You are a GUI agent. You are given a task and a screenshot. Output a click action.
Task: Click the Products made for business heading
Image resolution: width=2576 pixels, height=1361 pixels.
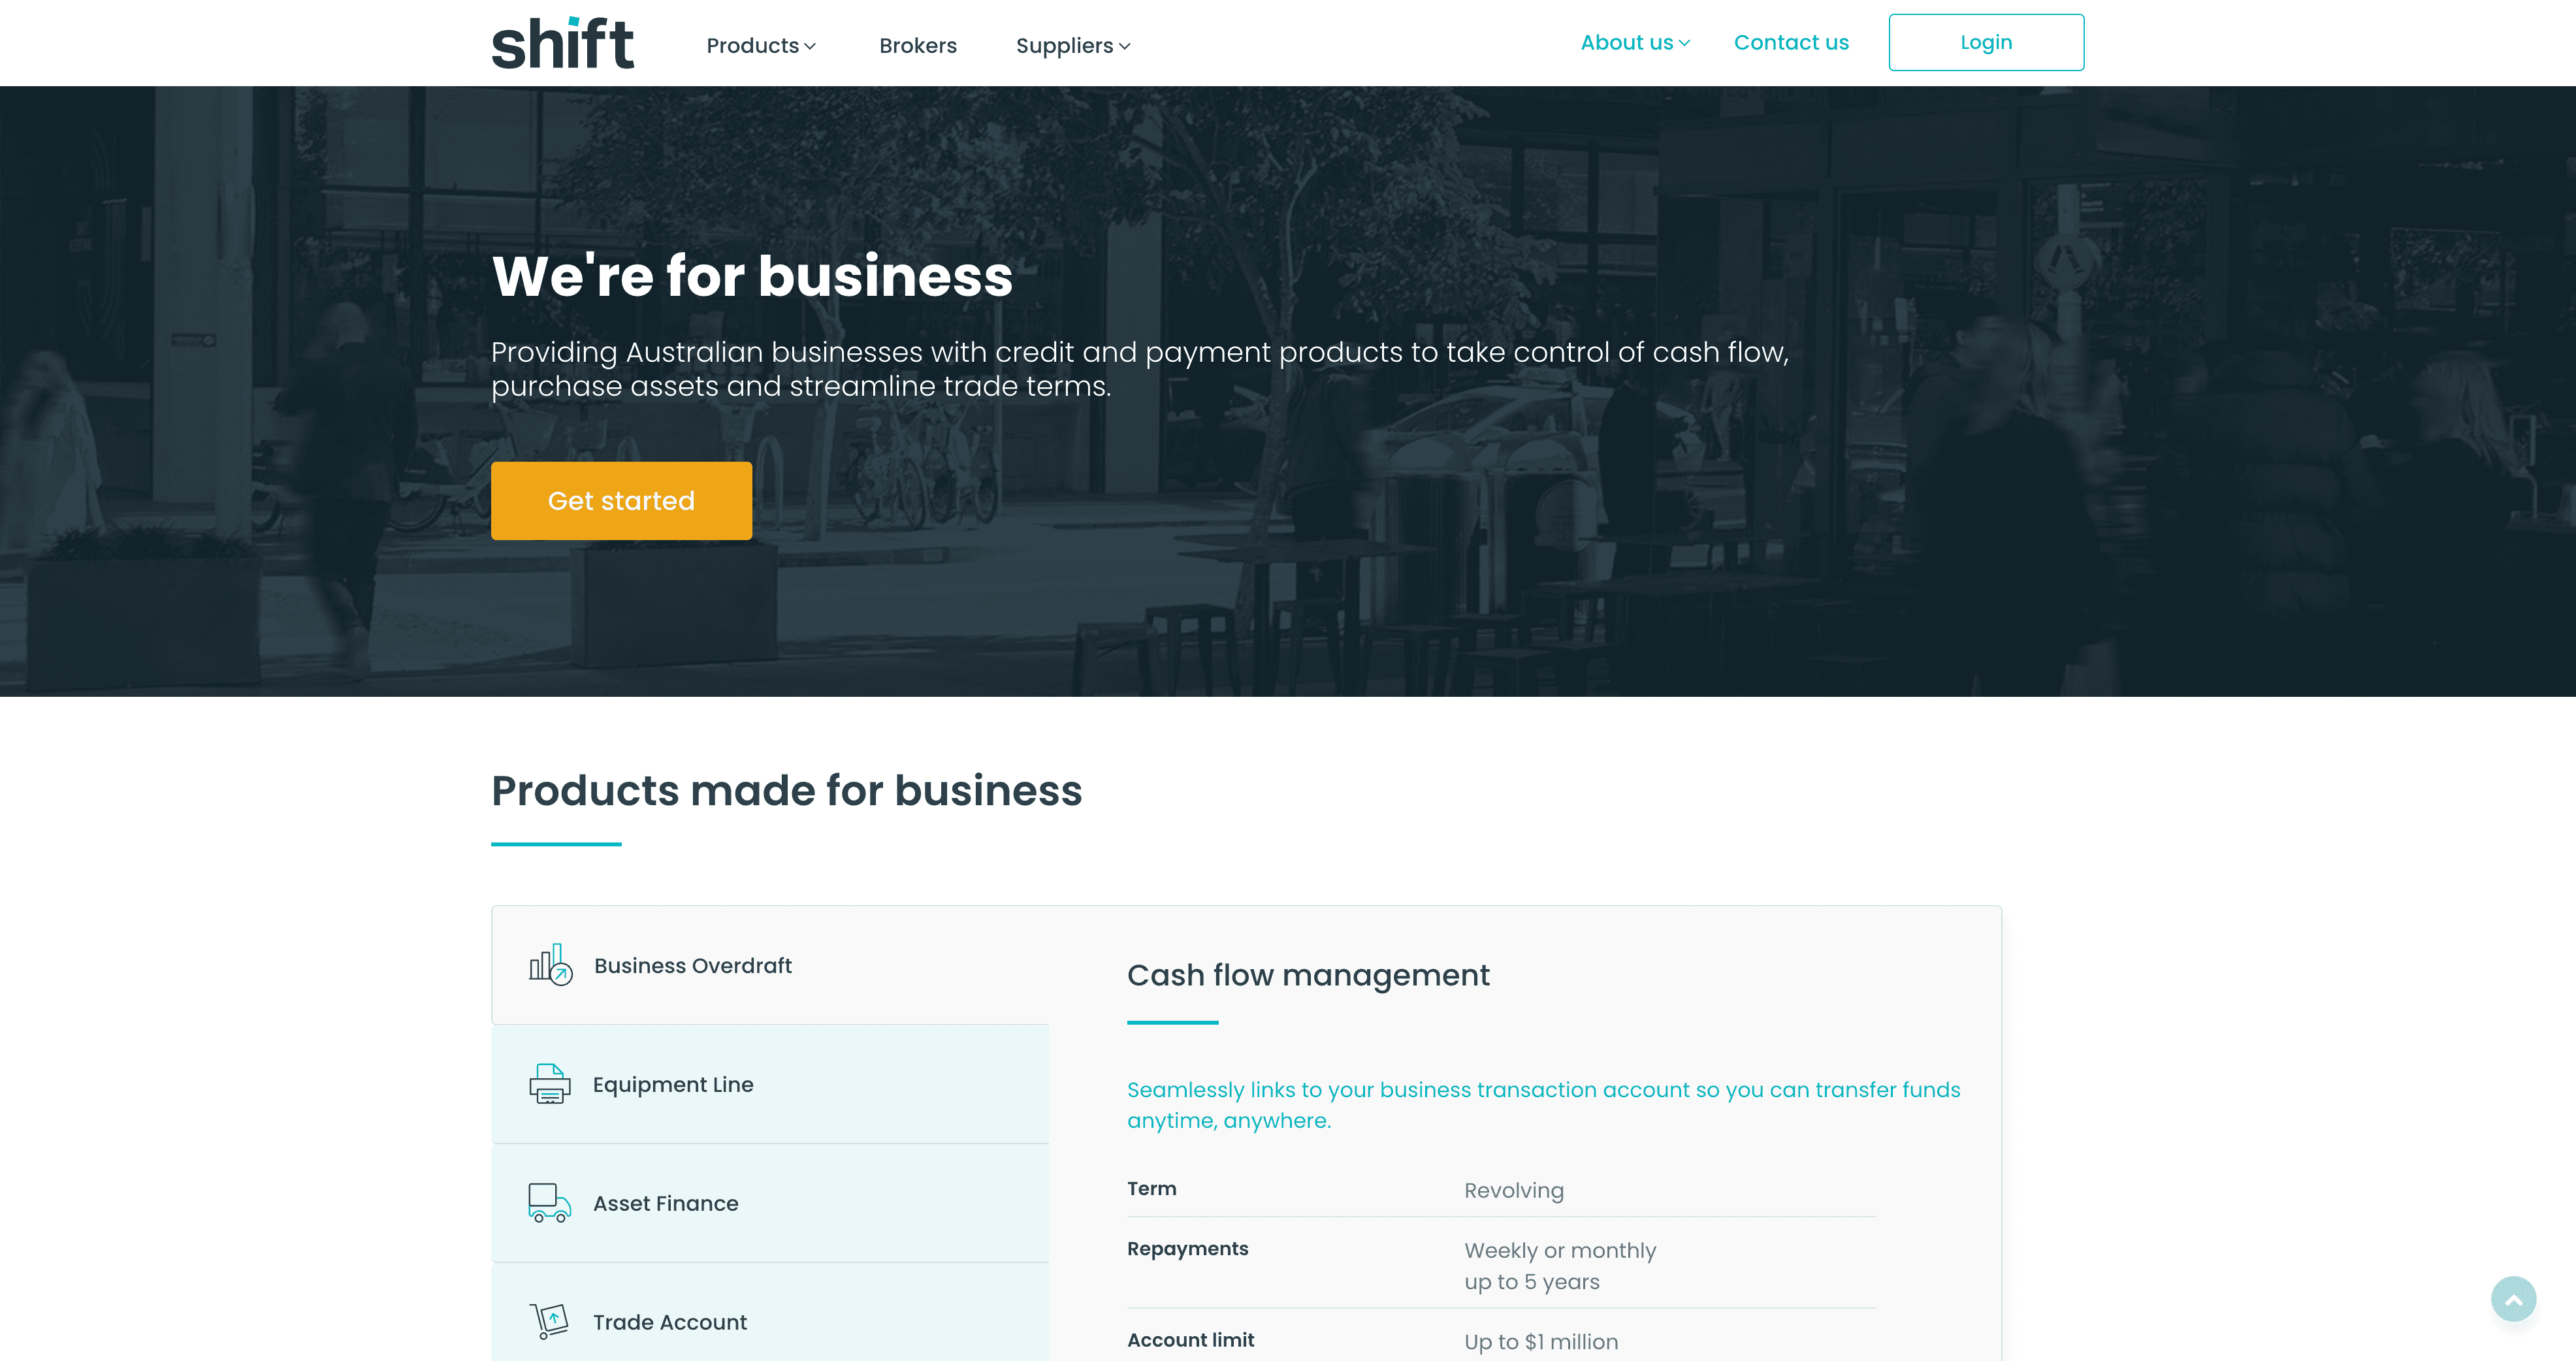click(786, 790)
